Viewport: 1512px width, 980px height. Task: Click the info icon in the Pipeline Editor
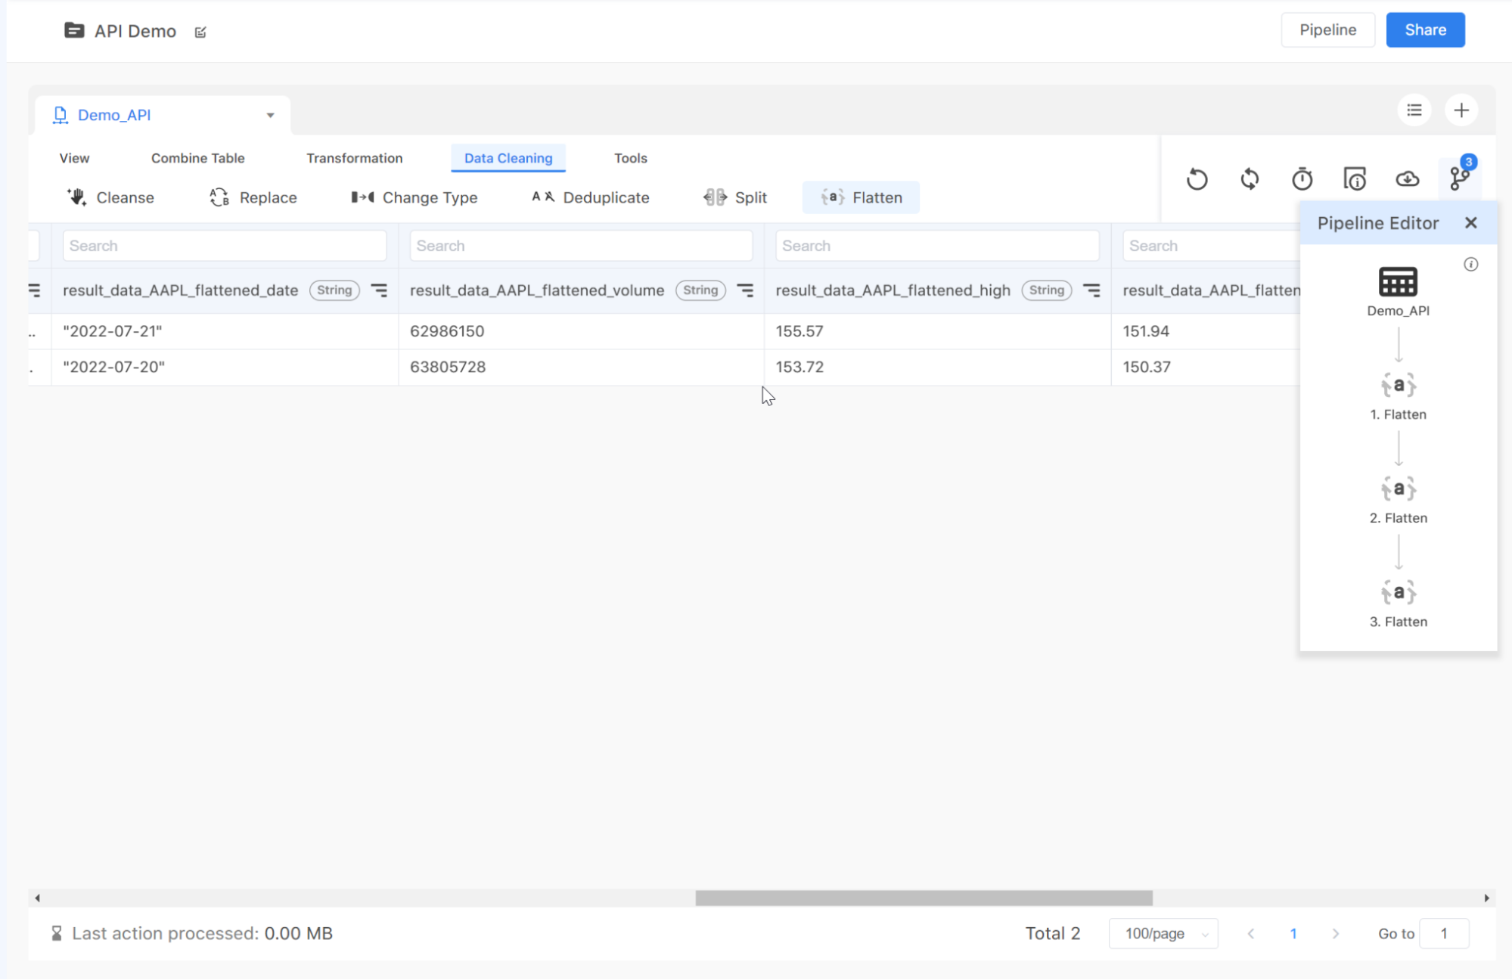pyautogui.click(x=1470, y=265)
